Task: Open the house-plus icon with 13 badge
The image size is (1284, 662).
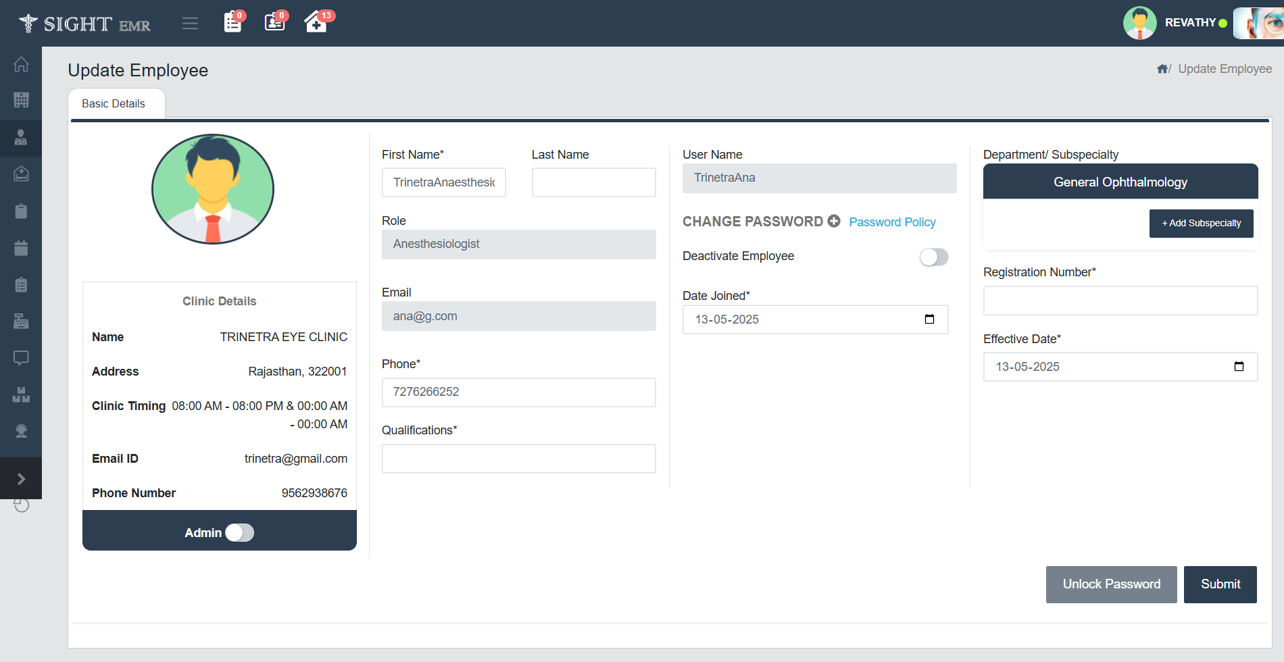Action: click(x=316, y=23)
